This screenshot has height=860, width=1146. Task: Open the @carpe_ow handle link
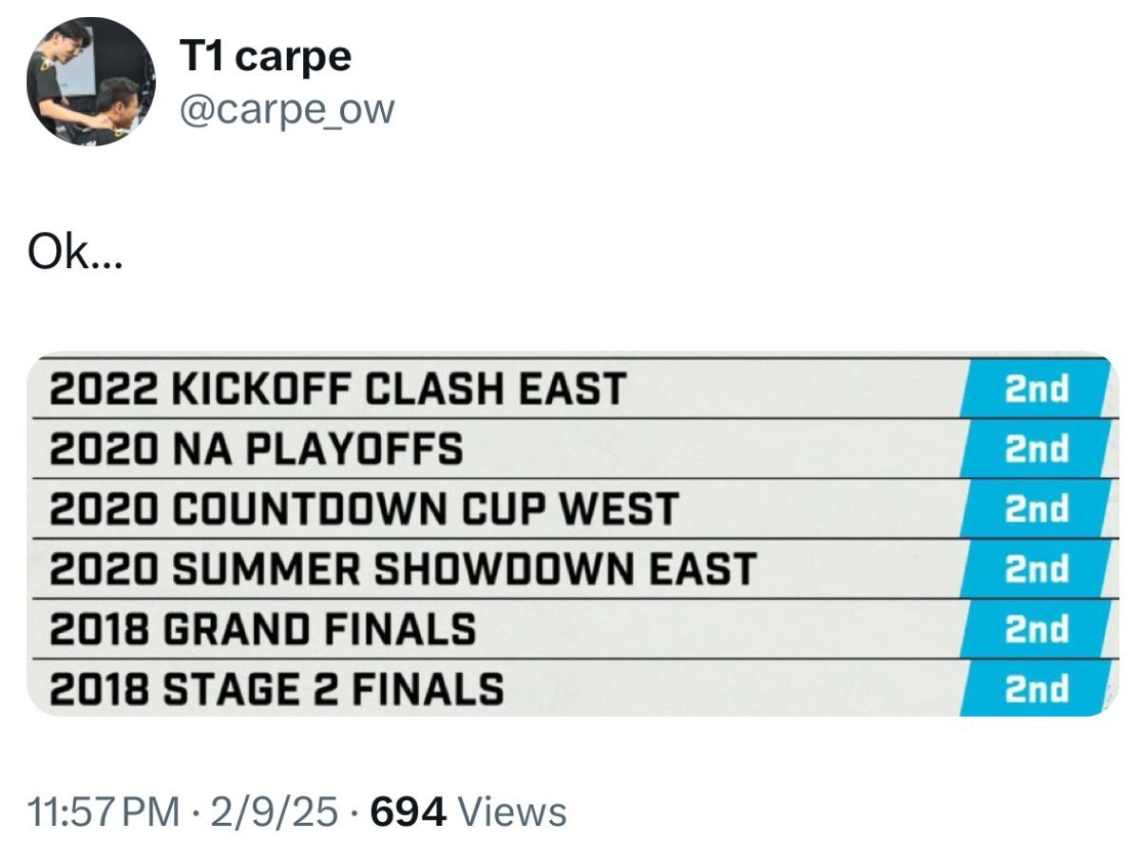[x=286, y=110]
